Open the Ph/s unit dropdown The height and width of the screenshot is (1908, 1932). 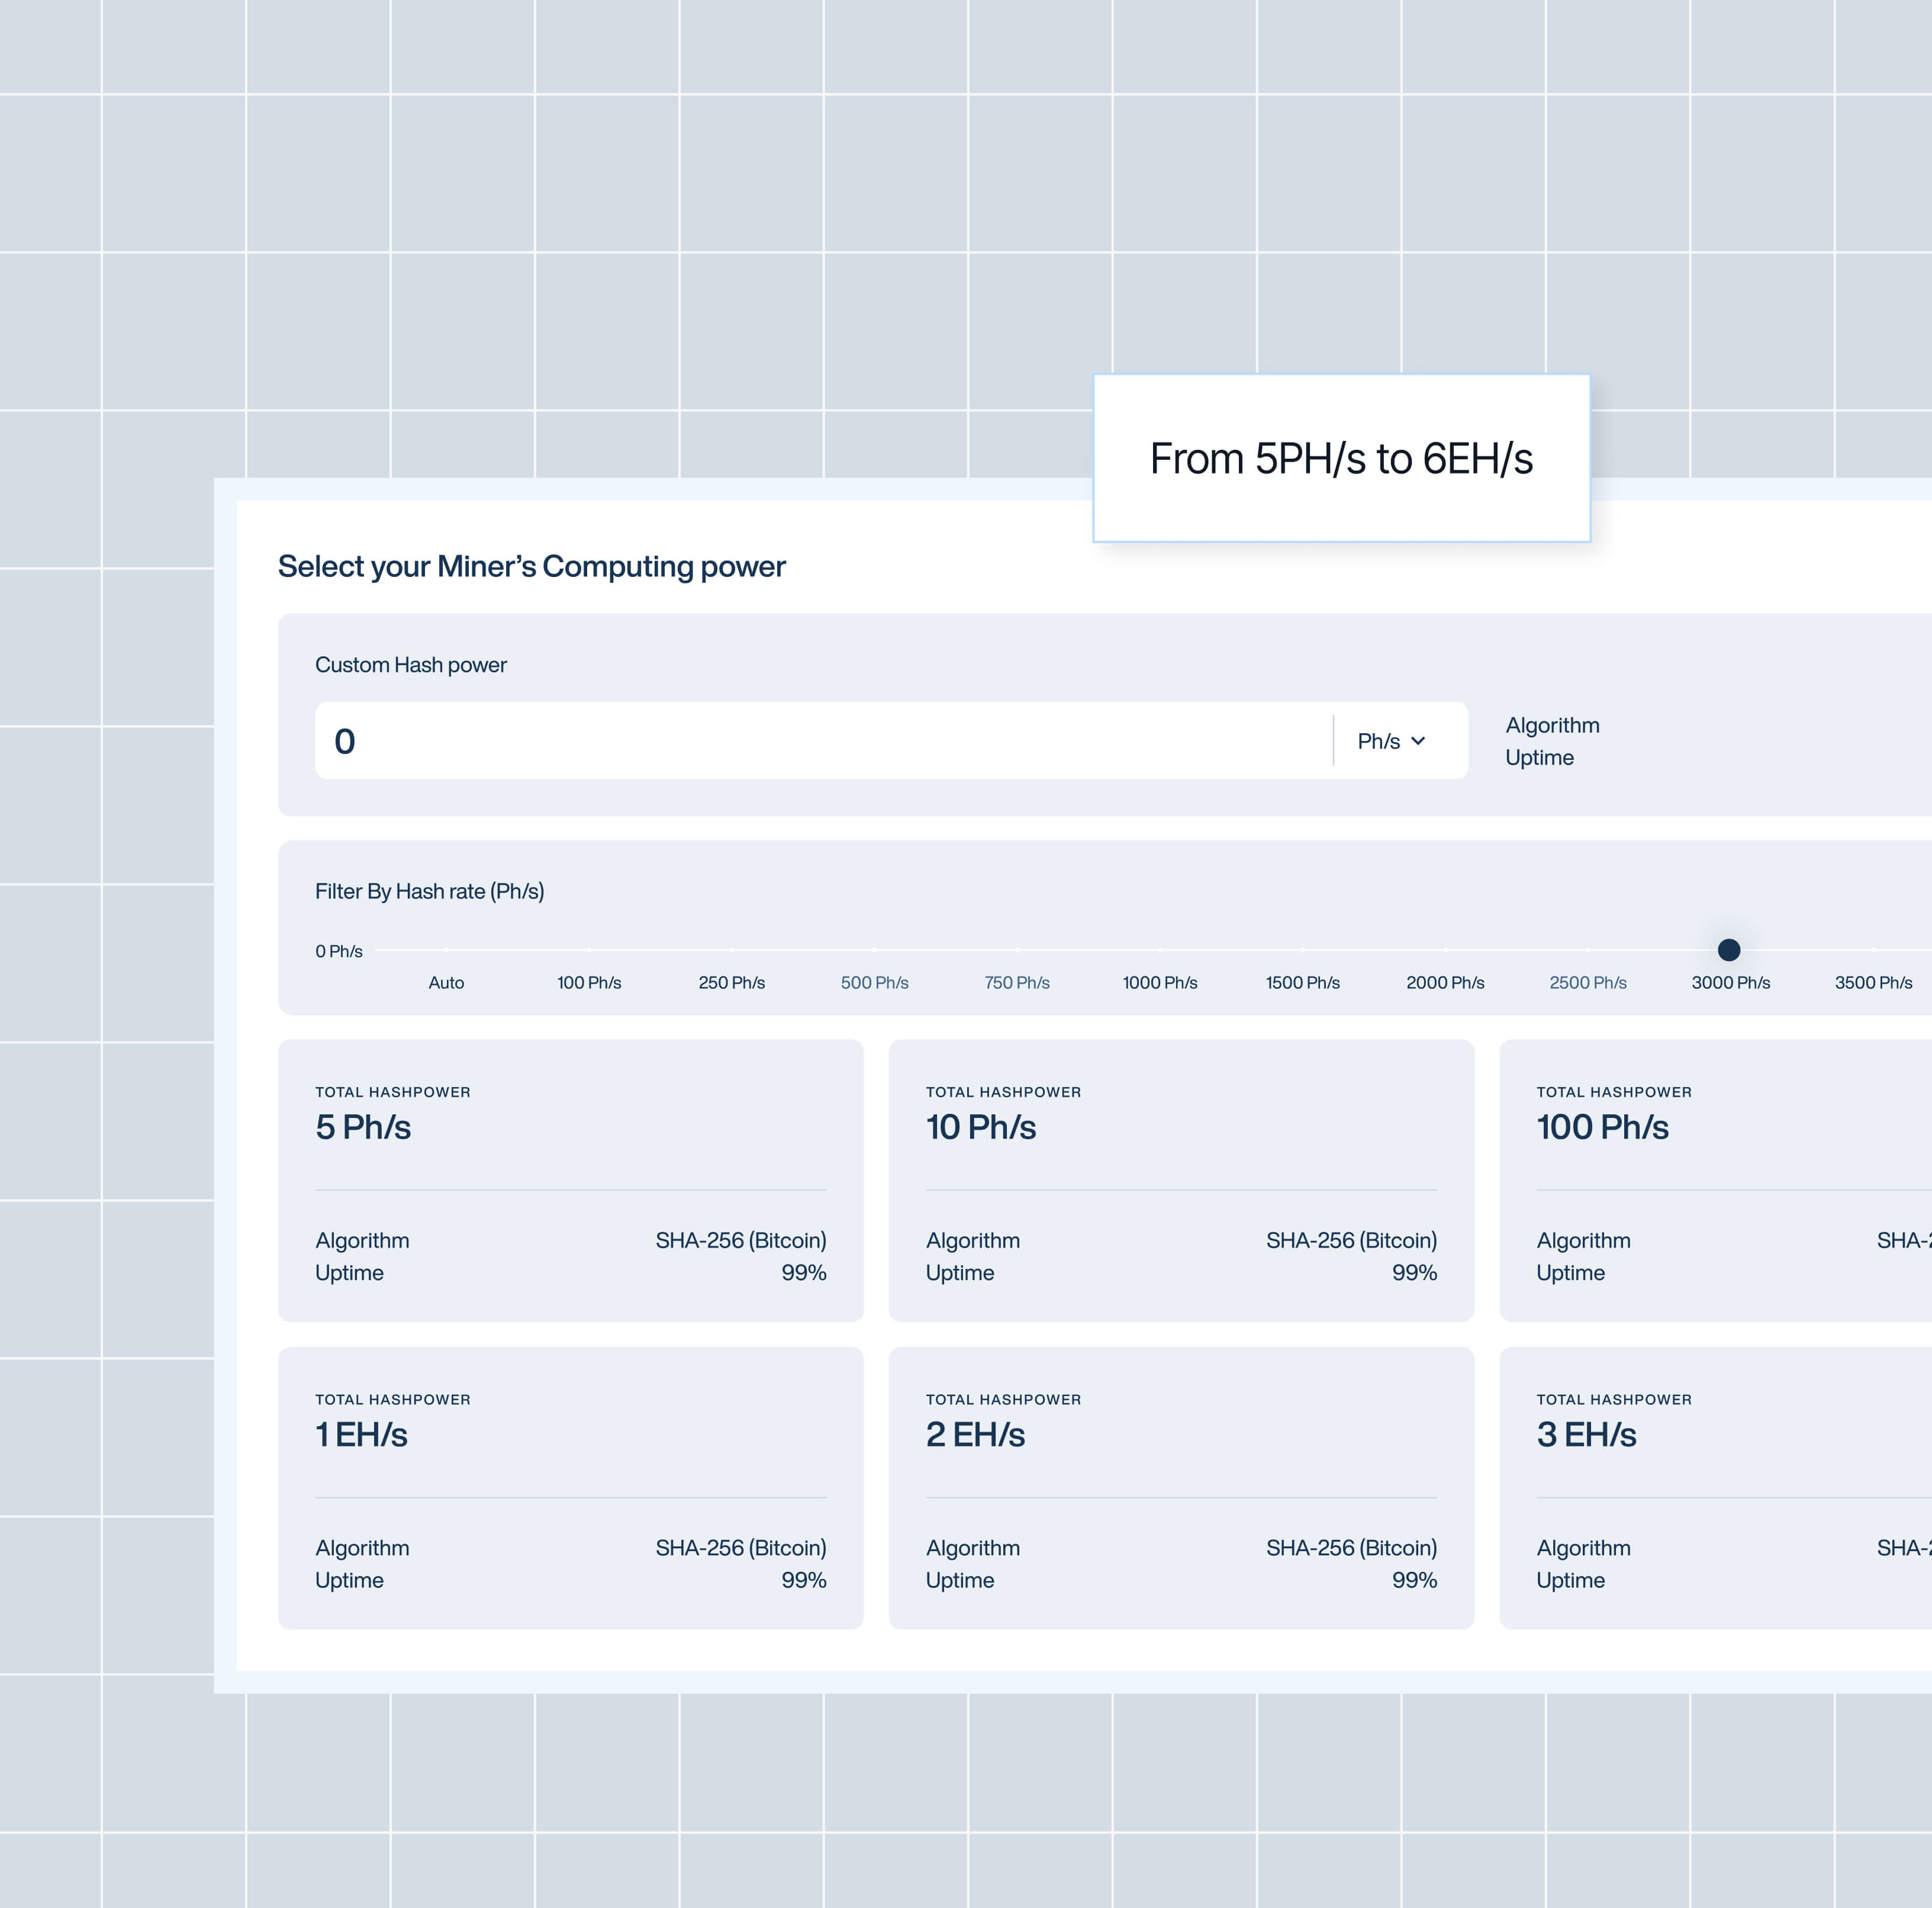pos(1391,741)
